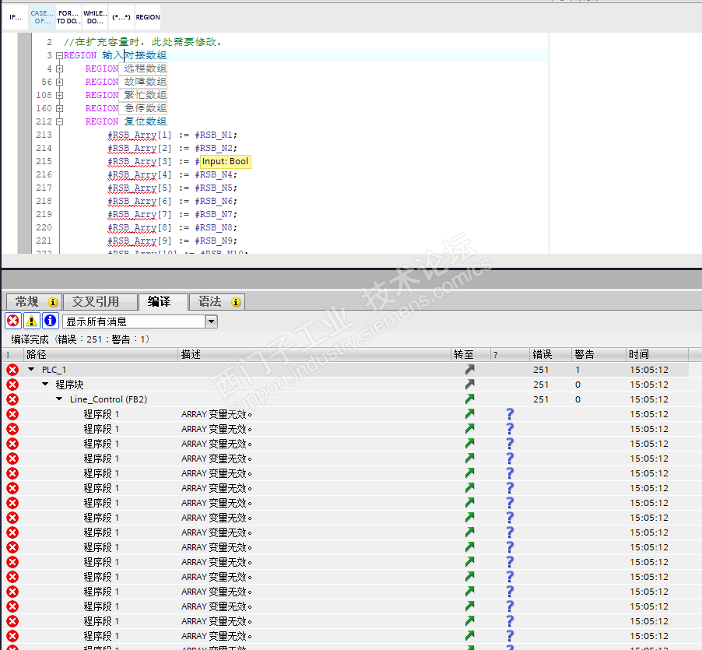Viewport: 702px width, 650px height.
Task: Toggle the blue information message filter
Action: click(x=50, y=321)
